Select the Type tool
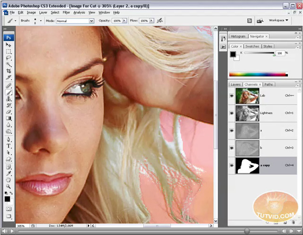 [x=9, y=147]
